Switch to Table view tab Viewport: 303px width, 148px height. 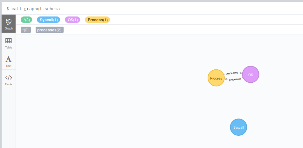(9, 42)
